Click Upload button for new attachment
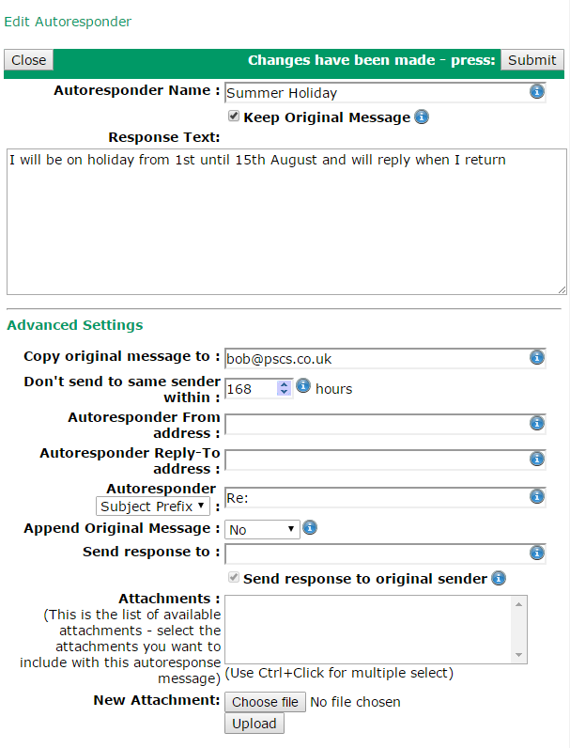Viewport: 570px width, 748px height. click(254, 724)
